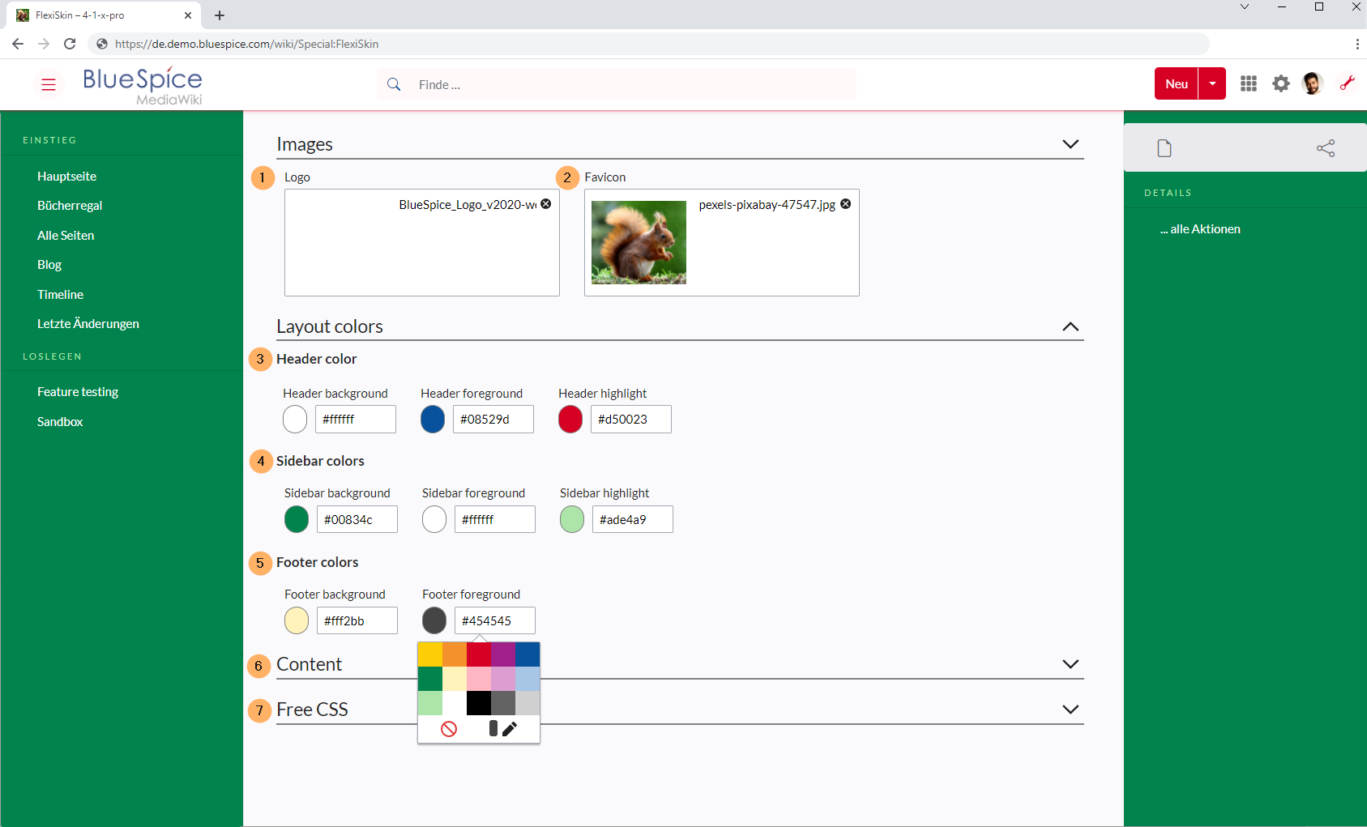This screenshot has width=1367, height=827.
Task: Expand the Free CSS section
Action: [x=1070, y=710]
